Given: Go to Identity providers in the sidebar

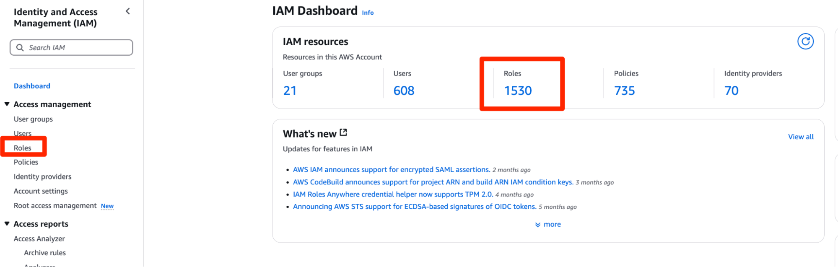Looking at the screenshot, I should [42, 177].
